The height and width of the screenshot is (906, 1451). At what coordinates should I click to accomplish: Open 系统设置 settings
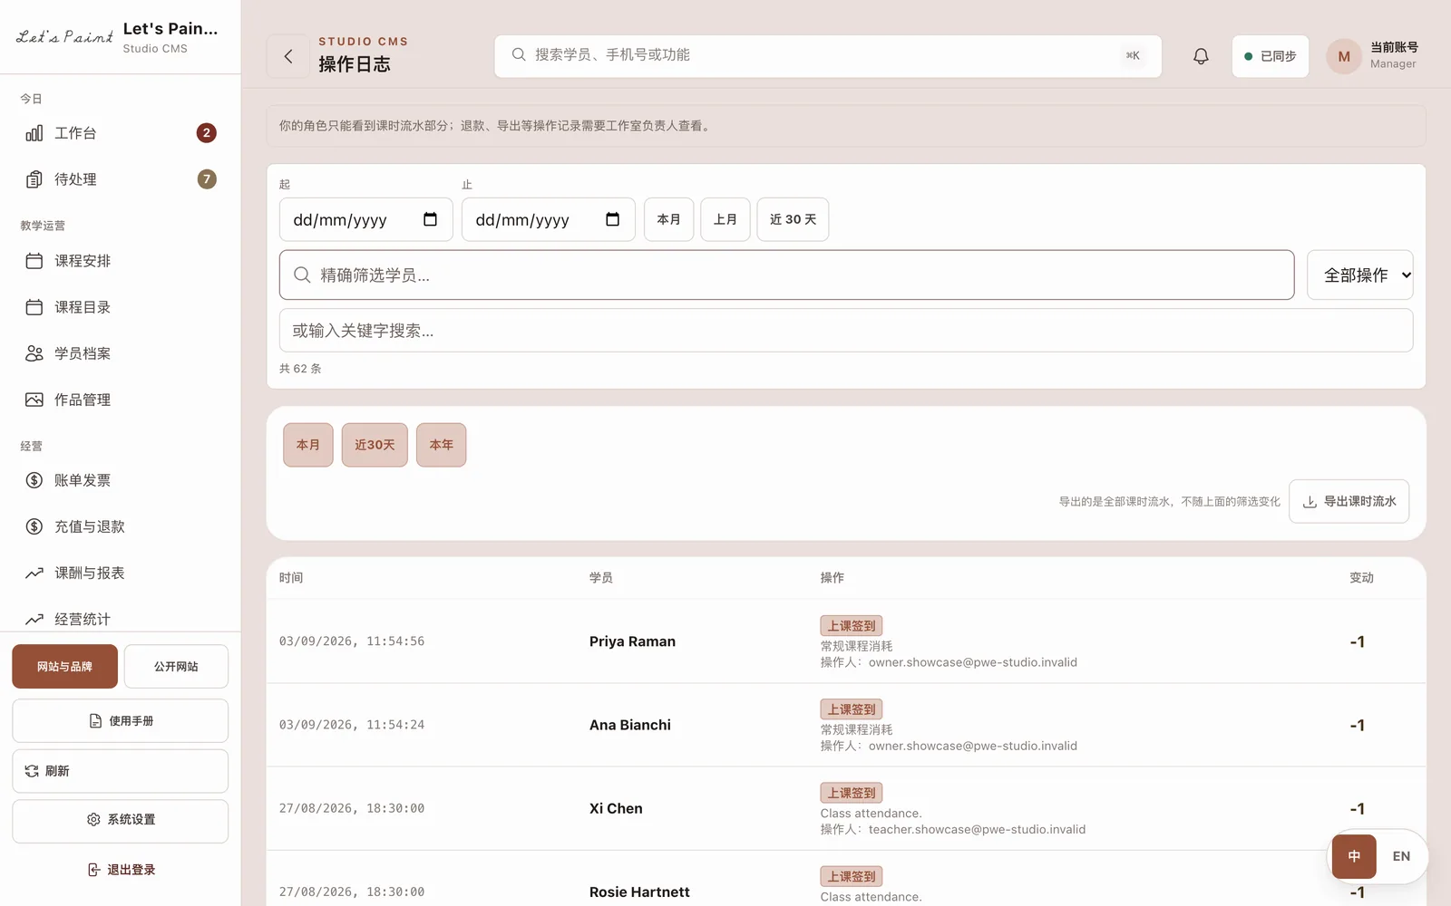[121, 821]
